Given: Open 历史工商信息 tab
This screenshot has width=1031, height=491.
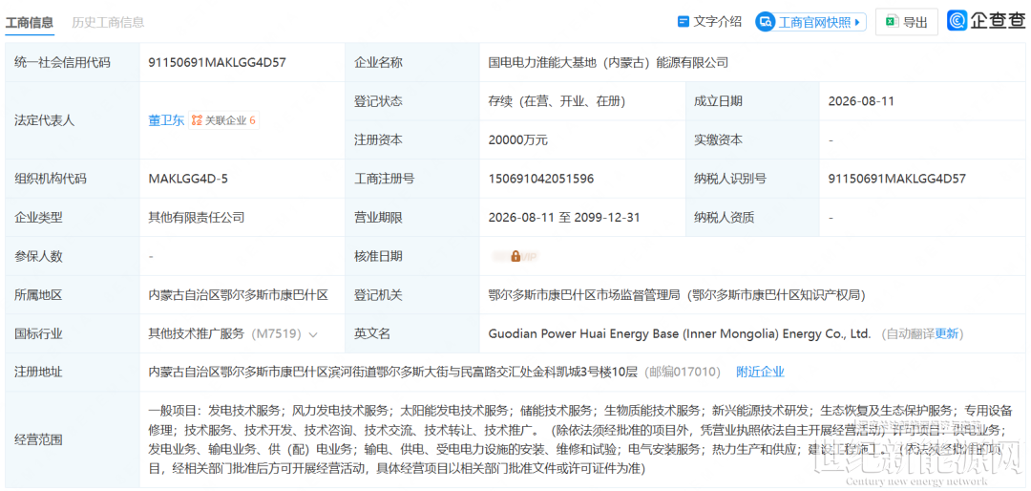Looking at the screenshot, I should [x=108, y=22].
